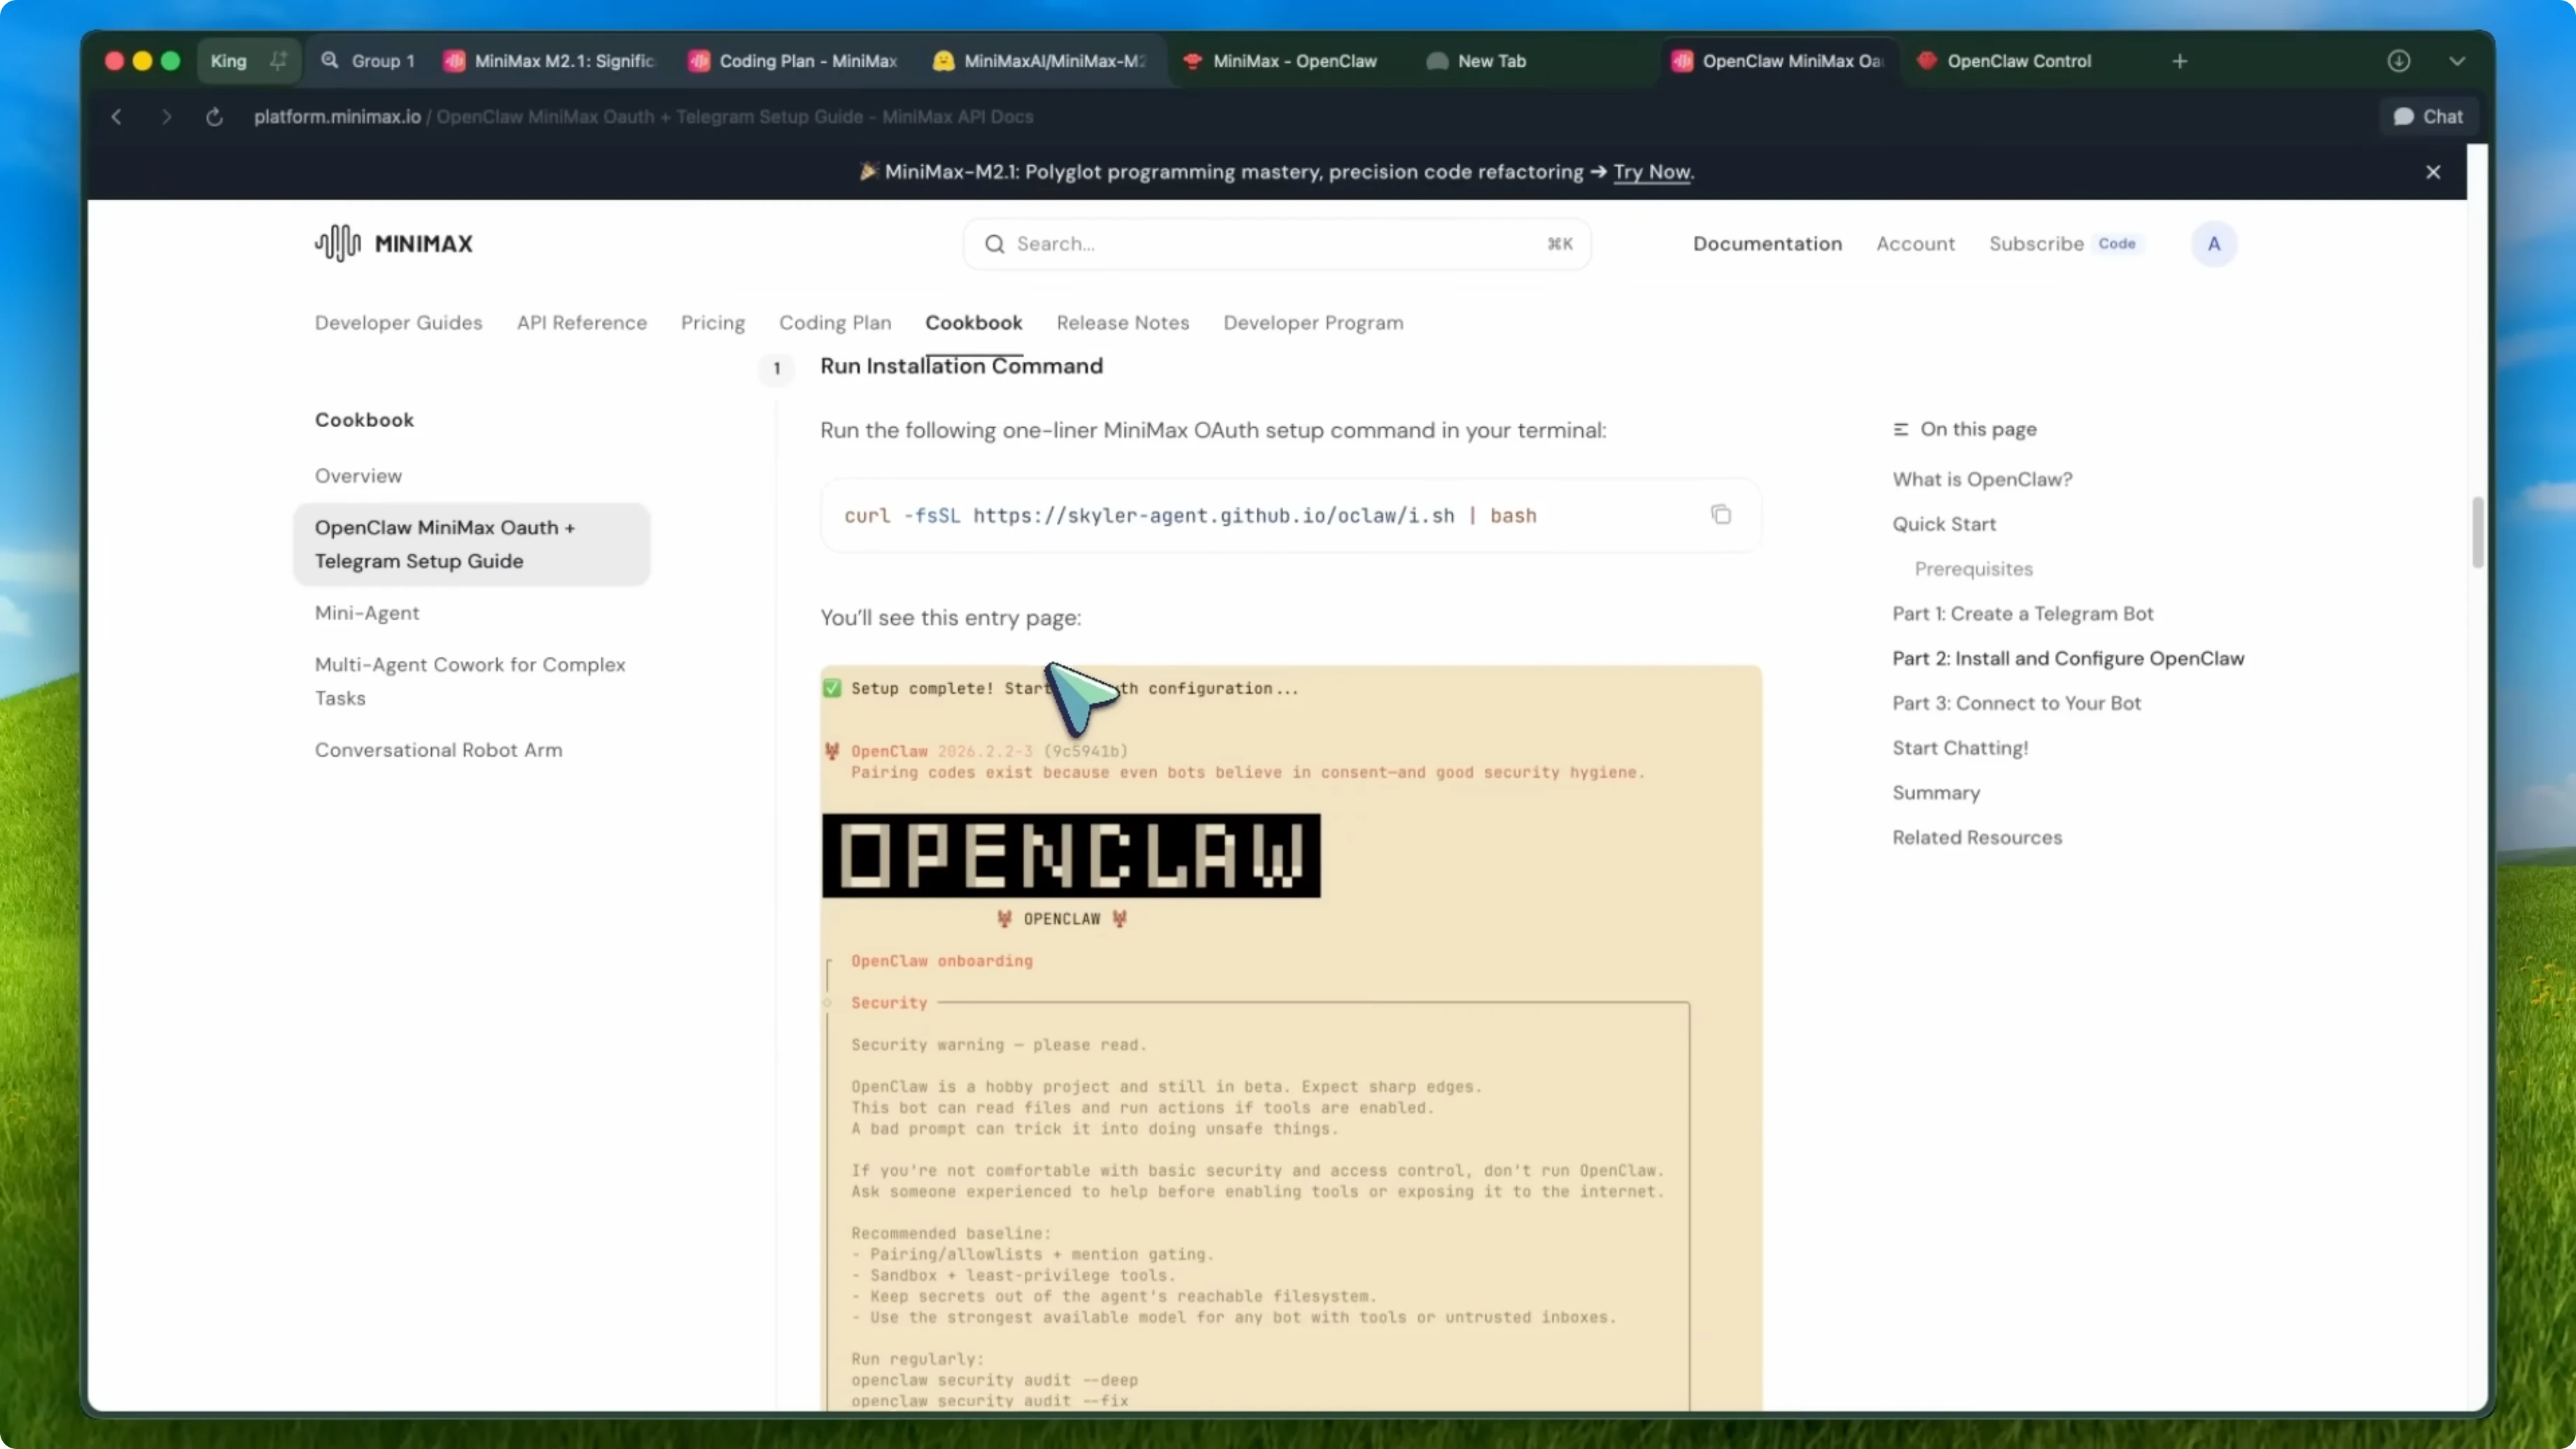Select Mini-Agent in the sidebar

(366, 613)
